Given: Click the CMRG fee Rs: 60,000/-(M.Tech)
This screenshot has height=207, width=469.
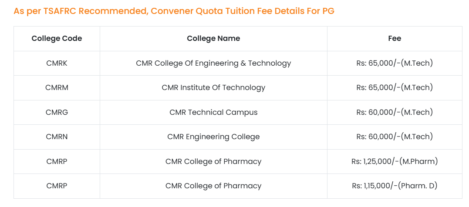Looking at the screenshot, I should pyautogui.click(x=395, y=112).
